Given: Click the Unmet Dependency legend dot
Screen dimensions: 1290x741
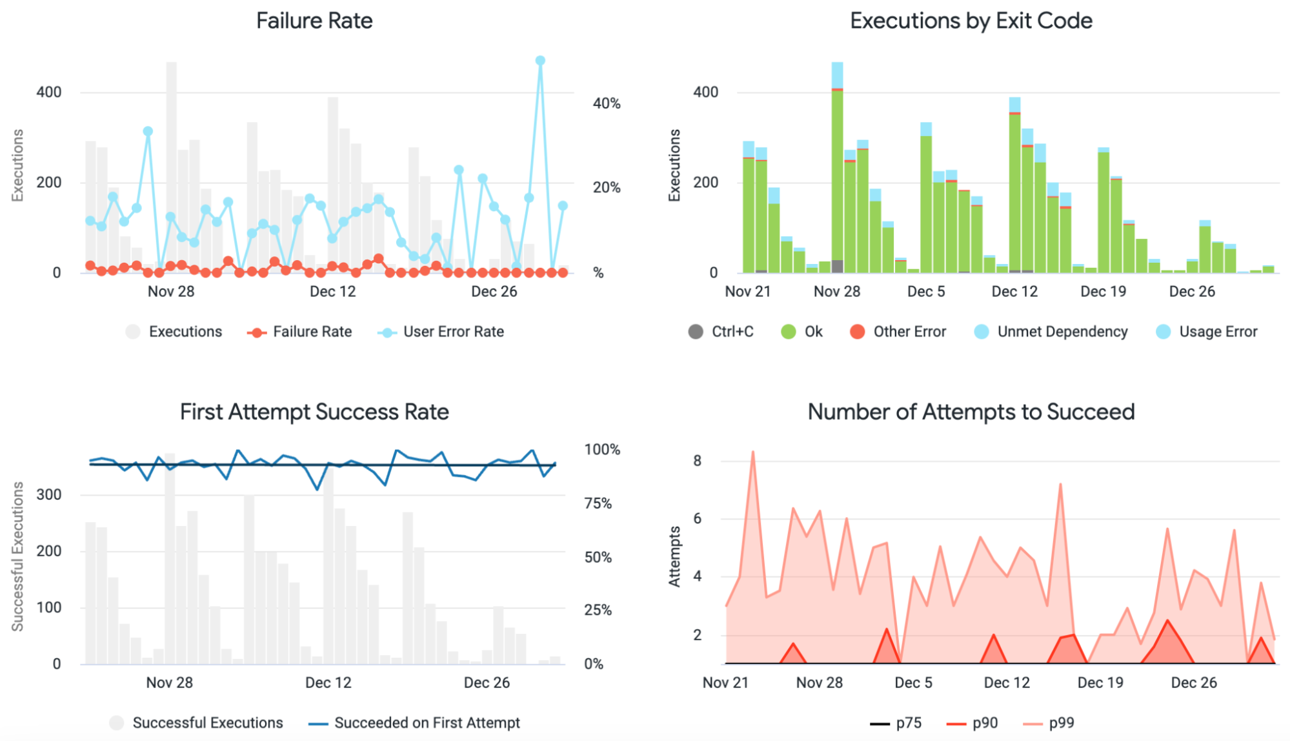Looking at the screenshot, I should pyautogui.click(x=981, y=332).
